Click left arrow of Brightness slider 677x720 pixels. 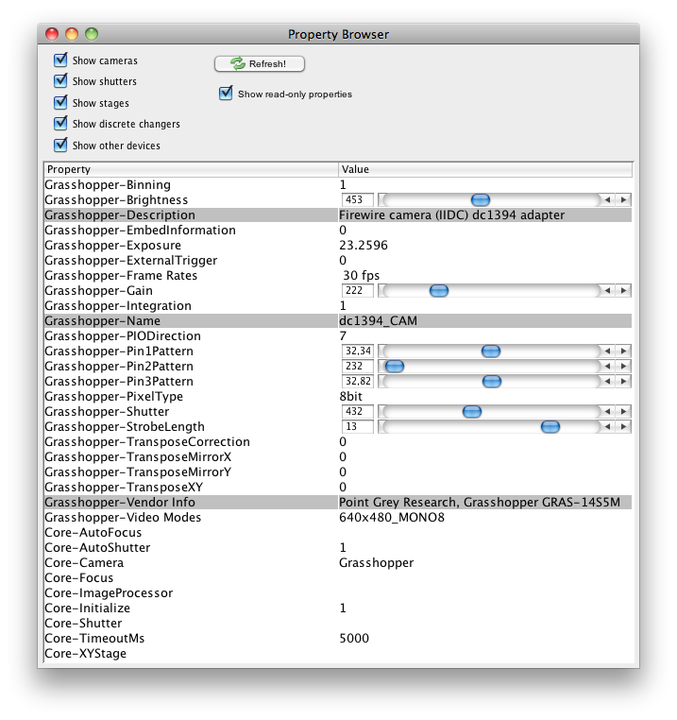609,200
